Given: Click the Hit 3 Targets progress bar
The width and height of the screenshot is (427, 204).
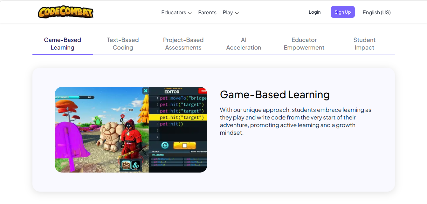Looking at the screenshot, I should 73,97.
